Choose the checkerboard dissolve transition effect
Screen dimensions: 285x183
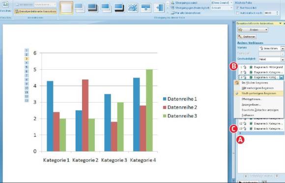pos(133,8)
